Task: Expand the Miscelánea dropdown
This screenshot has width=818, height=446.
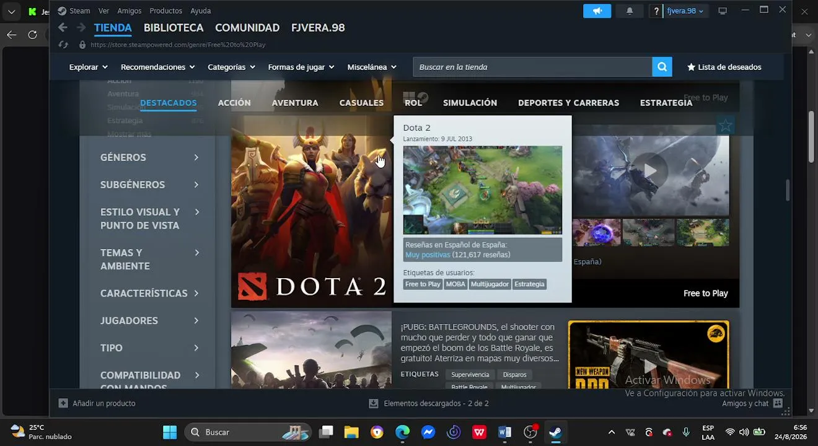Action: [x=372, y=67]
